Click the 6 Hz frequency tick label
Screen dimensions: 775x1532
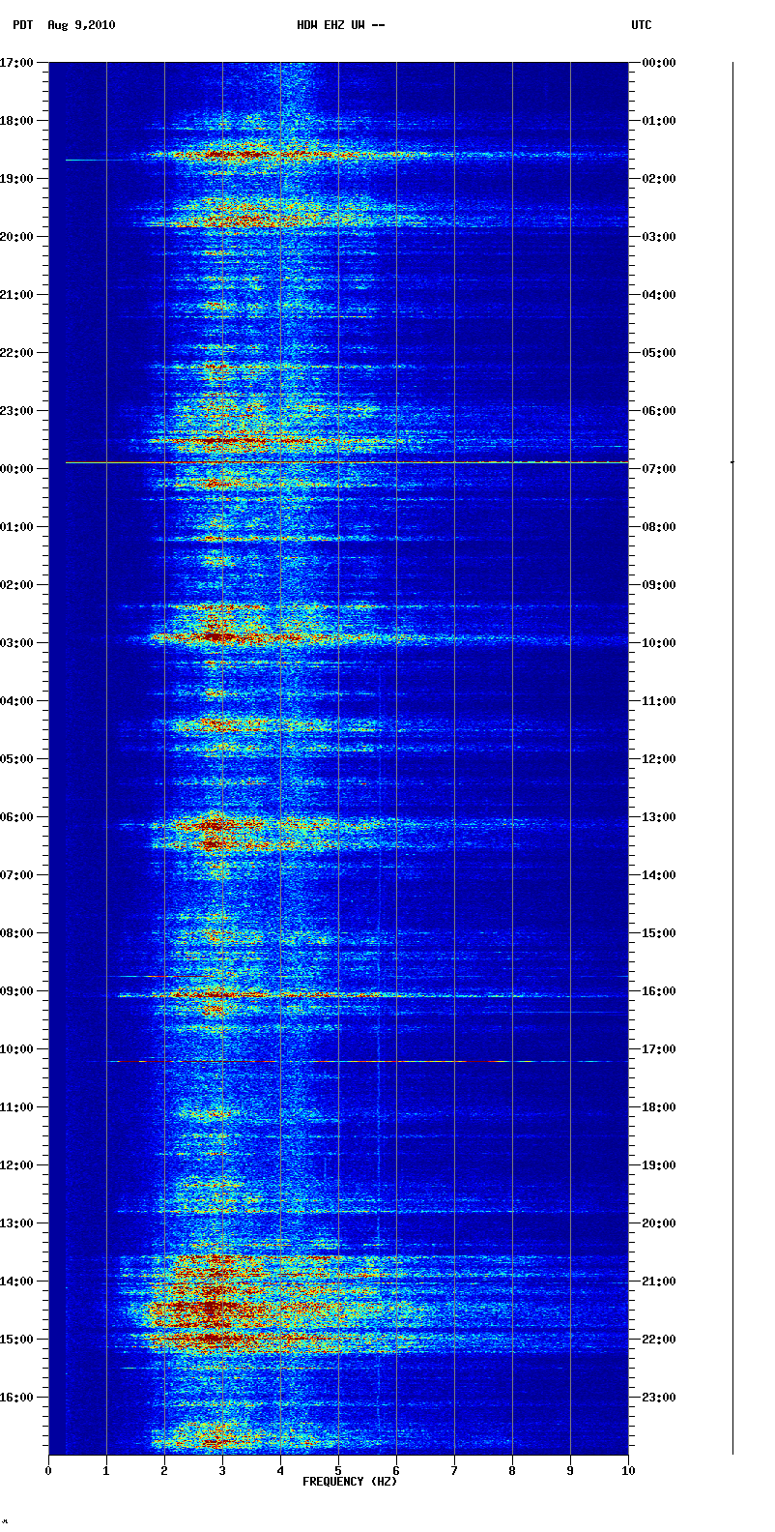click(x=396, y=1471)
